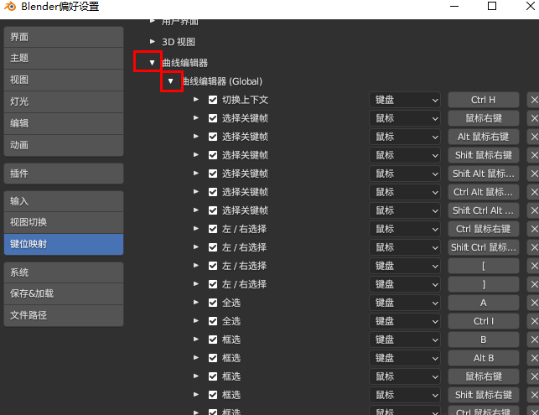Open the 插件 tab
The height and width of the screenshot is (415, 539).
click(x=64, y=174)
